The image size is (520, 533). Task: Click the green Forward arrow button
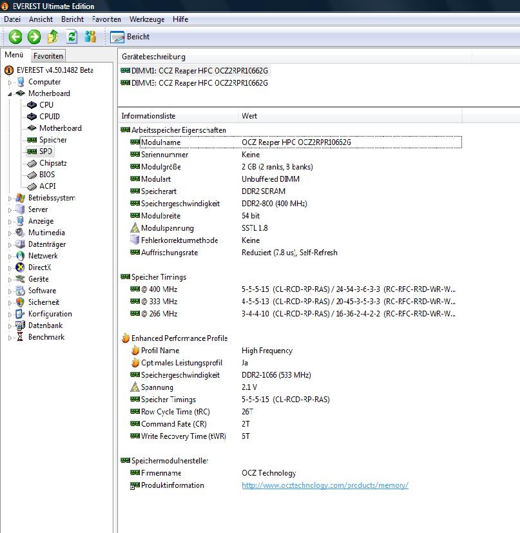pyautogui.click(x=34, y=37)
